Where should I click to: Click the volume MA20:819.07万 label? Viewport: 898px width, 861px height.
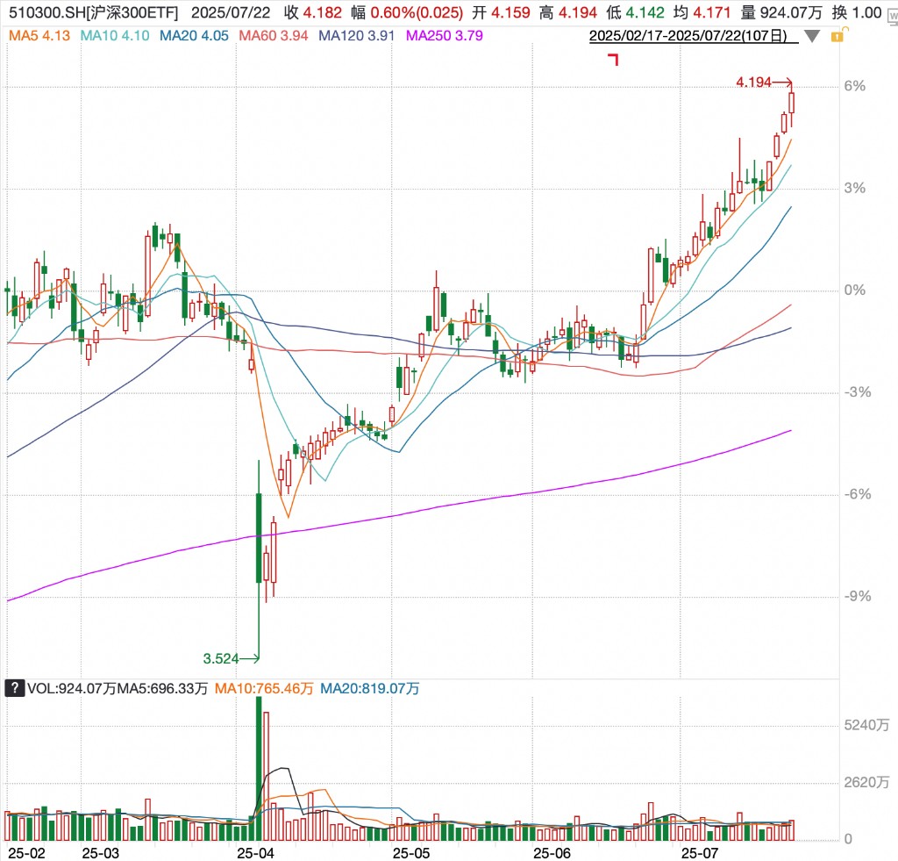tap(370, 689)
